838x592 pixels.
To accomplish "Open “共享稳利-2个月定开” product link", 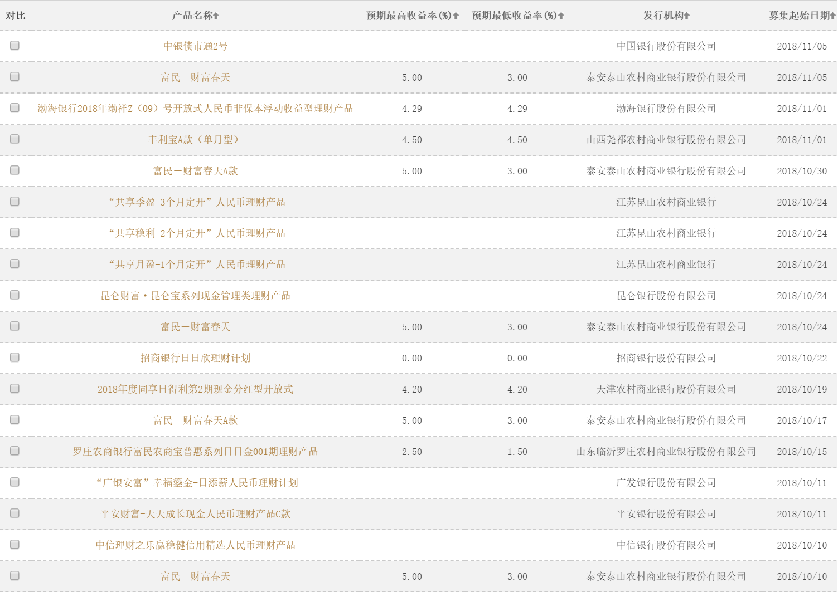I will click(196, 233).
